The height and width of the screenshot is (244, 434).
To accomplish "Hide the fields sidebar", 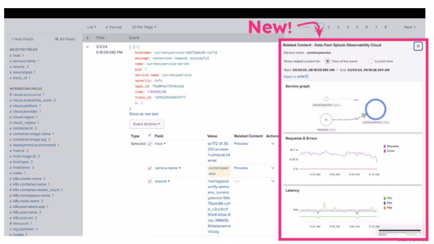I will click(22, 39).
